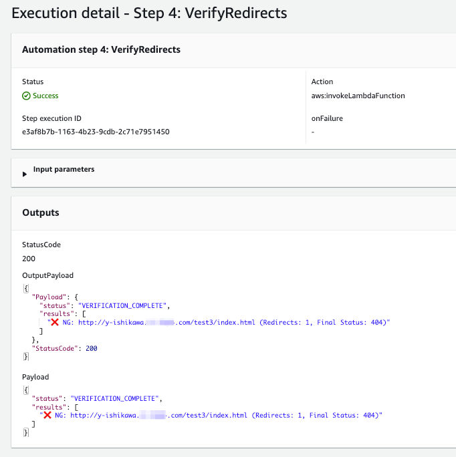Click the "Payload" key in OutputPayload JSON

[x=49, y=297]
